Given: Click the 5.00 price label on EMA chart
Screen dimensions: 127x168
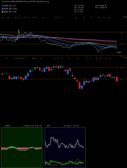Looking at the screenshot, I should [119, 52].
